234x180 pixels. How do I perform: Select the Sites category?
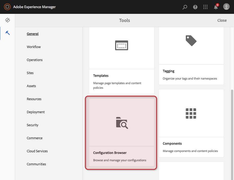click(30, 73)
